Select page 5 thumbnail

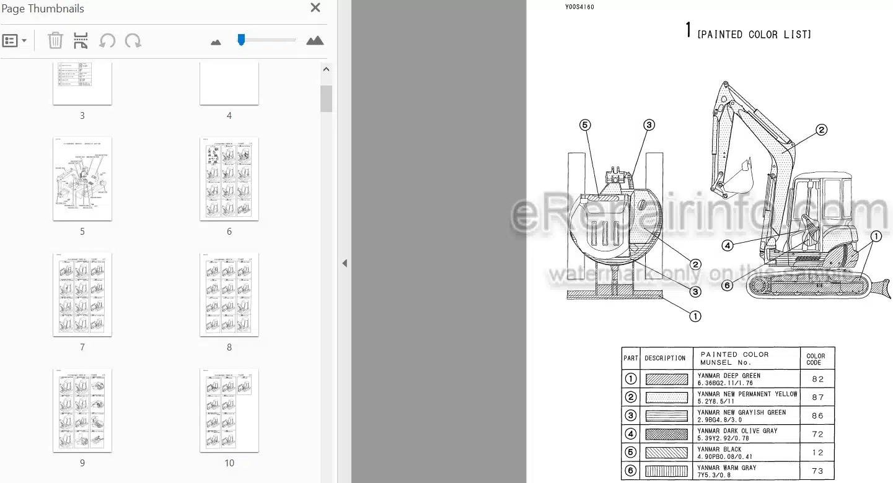(82, 179)
